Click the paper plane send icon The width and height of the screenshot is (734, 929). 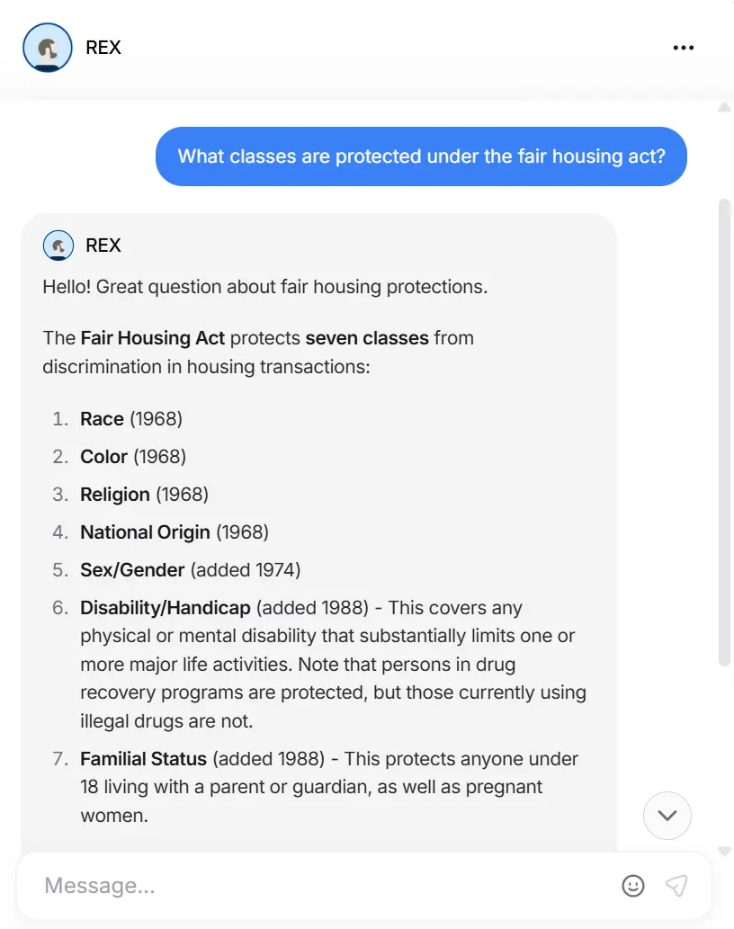pos(676,886)
